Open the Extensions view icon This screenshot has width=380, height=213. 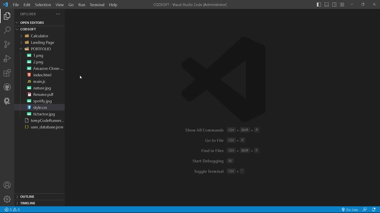coord(7,73)
